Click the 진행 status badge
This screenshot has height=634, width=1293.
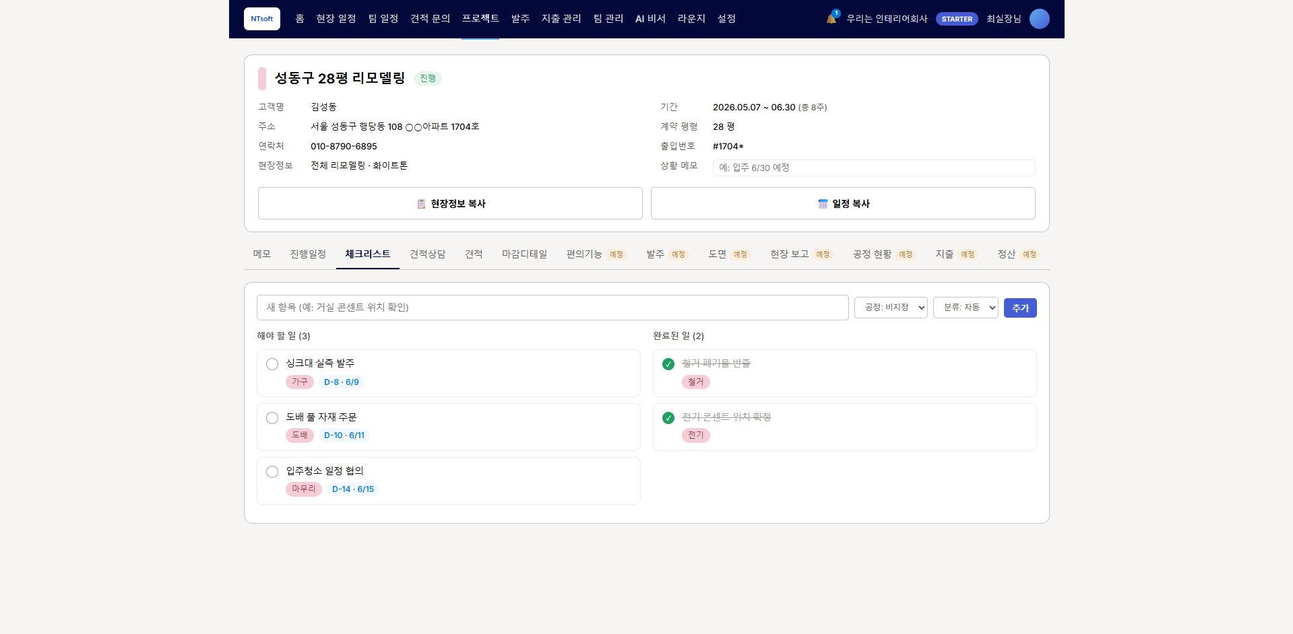click(428, 79)
